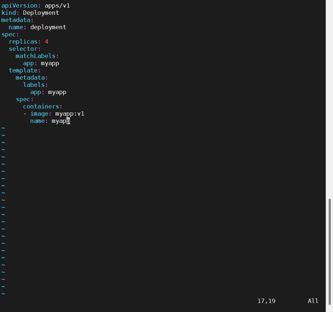Click the 'matchLabels' key
333x312 pixels.
click(x=35, y=56)
